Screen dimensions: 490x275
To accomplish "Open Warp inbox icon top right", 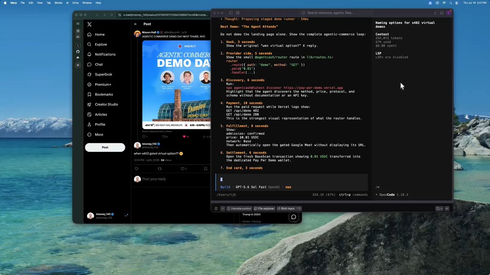I will 441,13.
